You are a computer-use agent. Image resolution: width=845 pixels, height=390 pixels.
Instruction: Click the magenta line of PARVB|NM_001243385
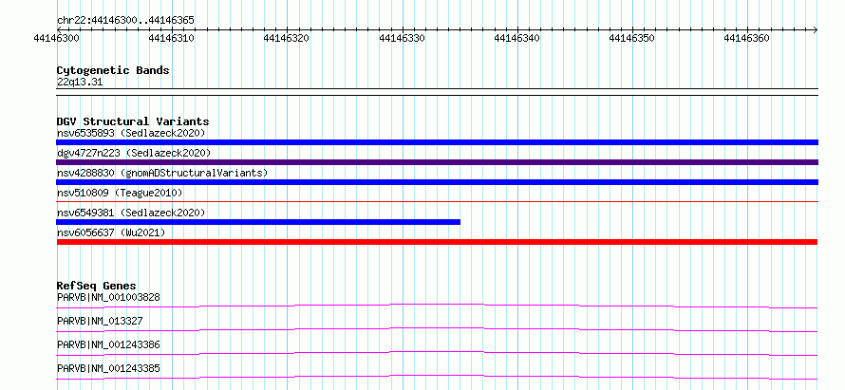(437, 377)
